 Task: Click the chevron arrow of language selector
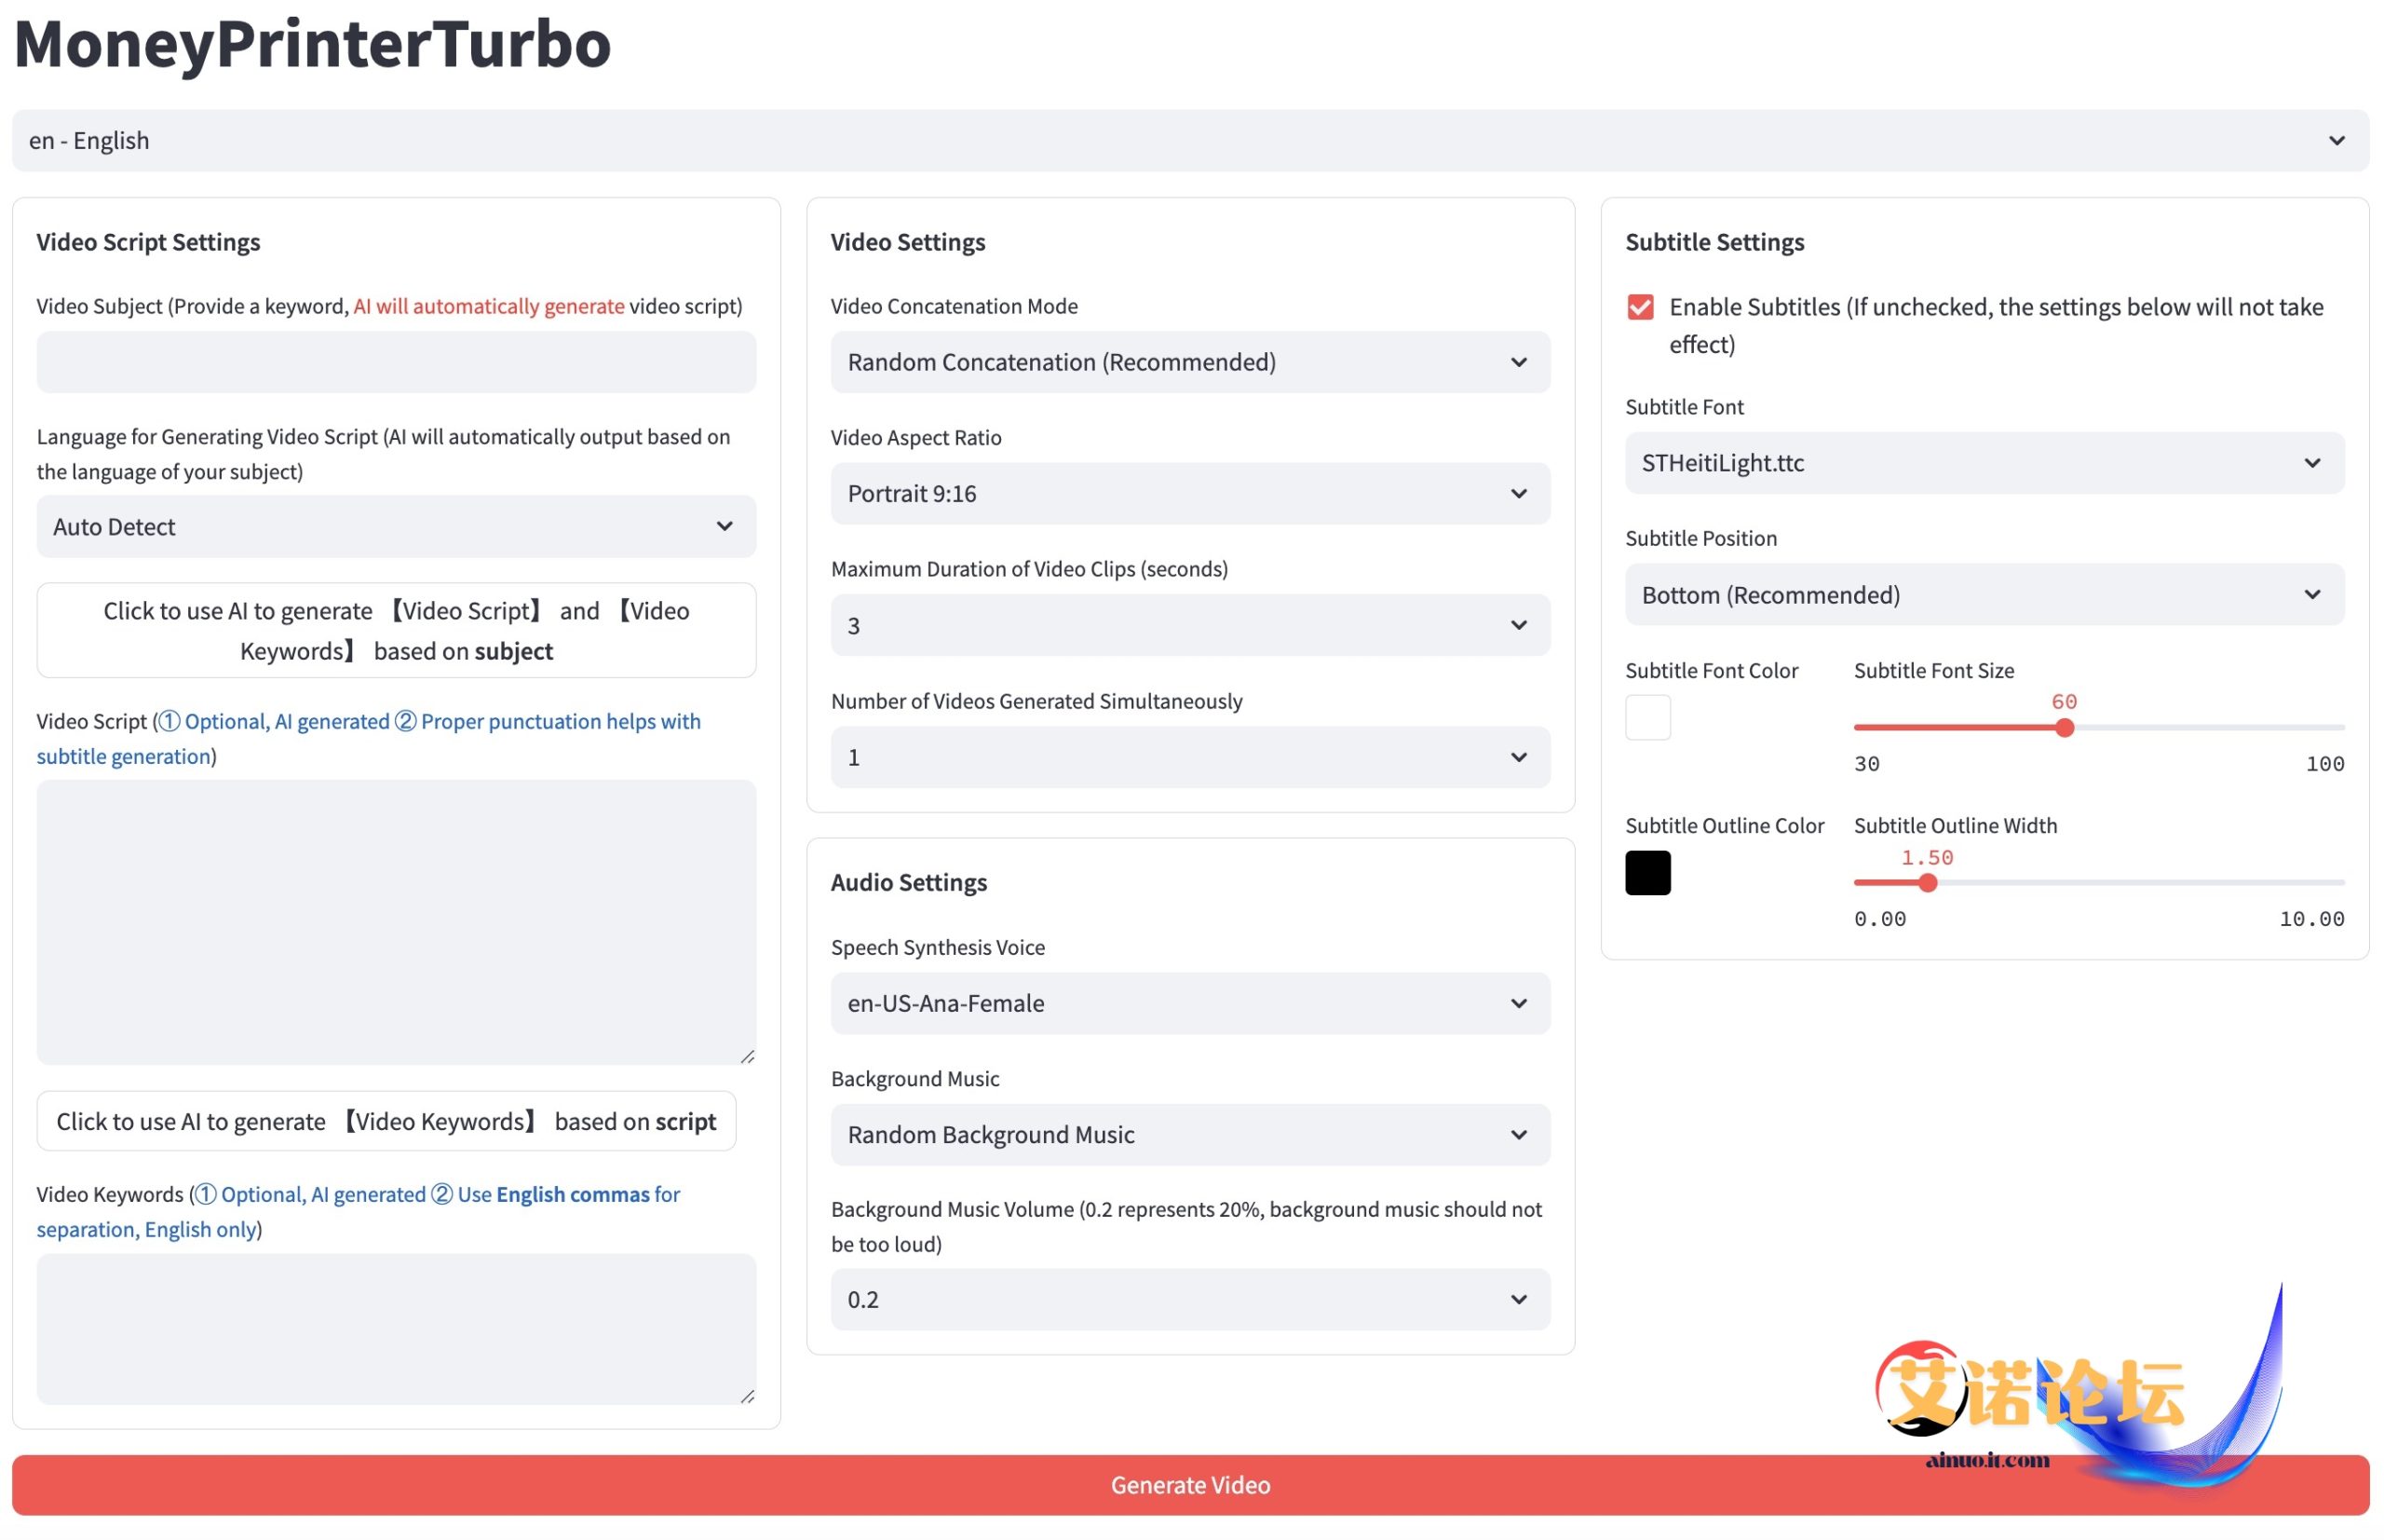pos(2337,140)
